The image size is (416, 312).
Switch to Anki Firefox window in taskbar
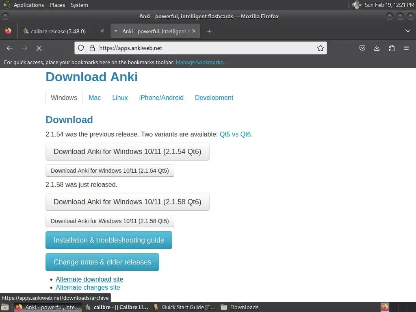pyautogui.click(x=48, y=307)
